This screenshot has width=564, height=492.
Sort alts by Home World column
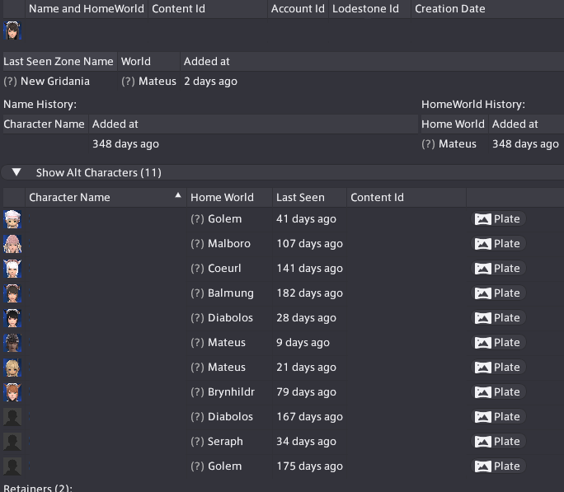click(229, 197)
